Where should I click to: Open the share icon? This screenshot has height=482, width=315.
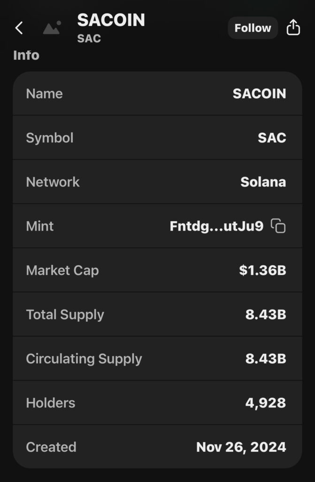[x=293, y=28]
